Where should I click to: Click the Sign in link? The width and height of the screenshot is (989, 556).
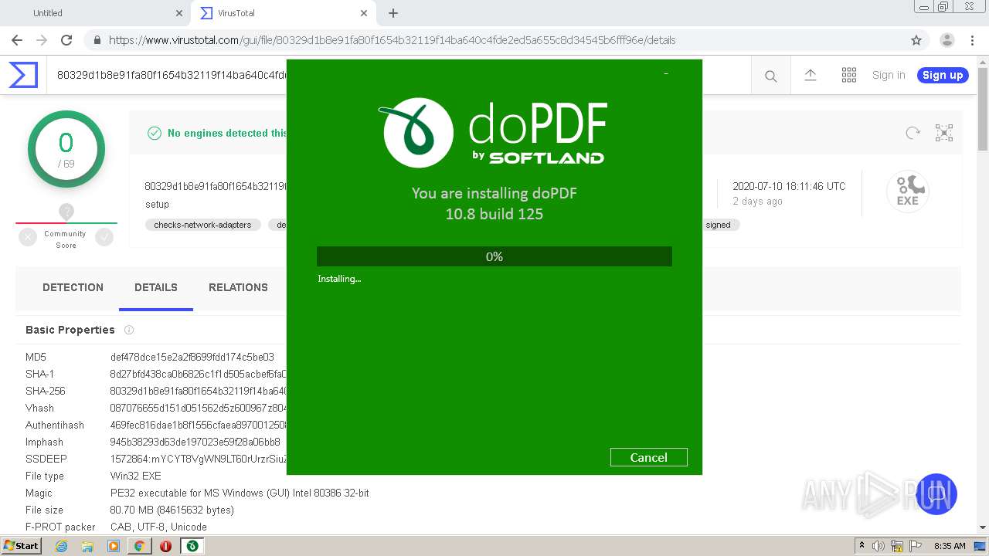(889, 75)
